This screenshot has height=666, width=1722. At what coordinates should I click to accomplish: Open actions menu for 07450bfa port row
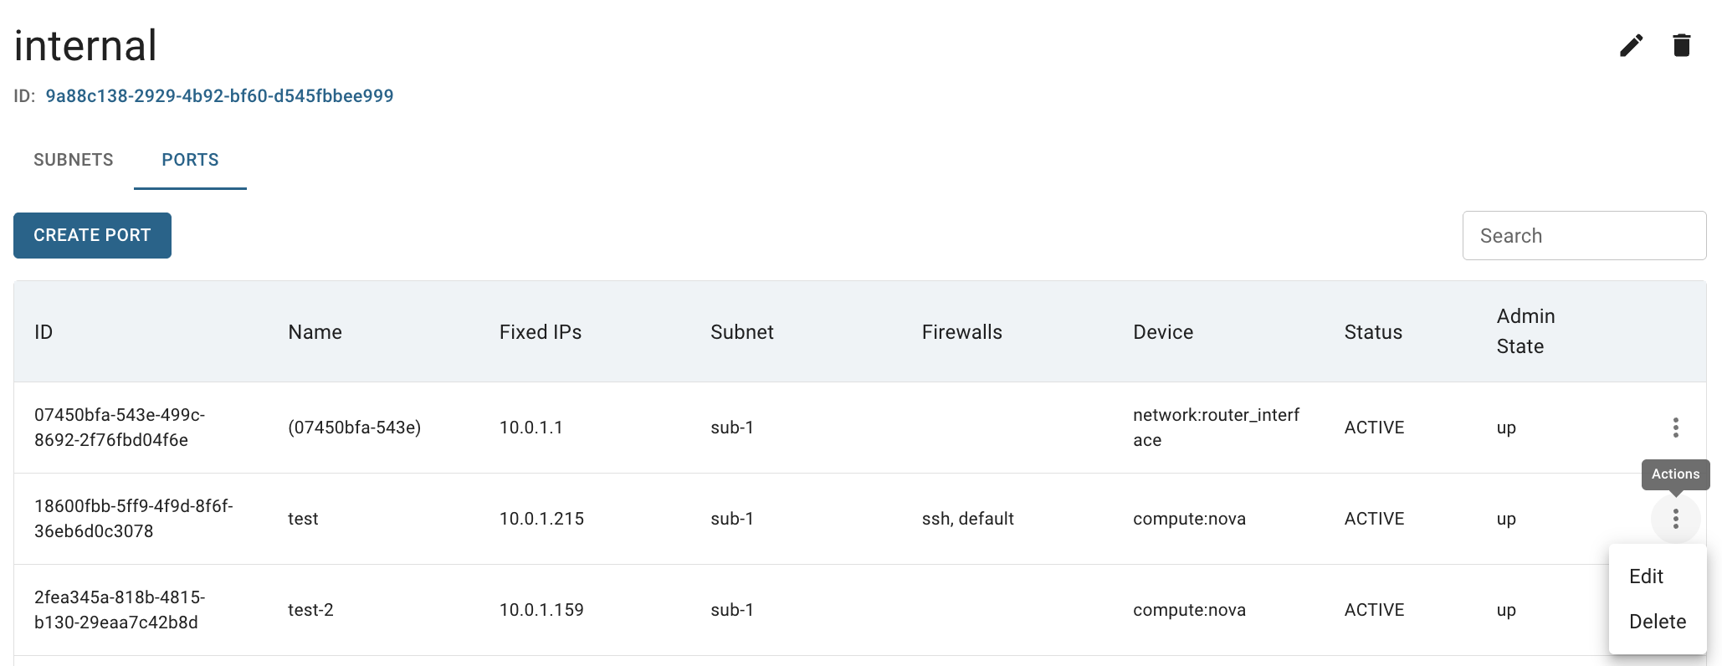1675,428
